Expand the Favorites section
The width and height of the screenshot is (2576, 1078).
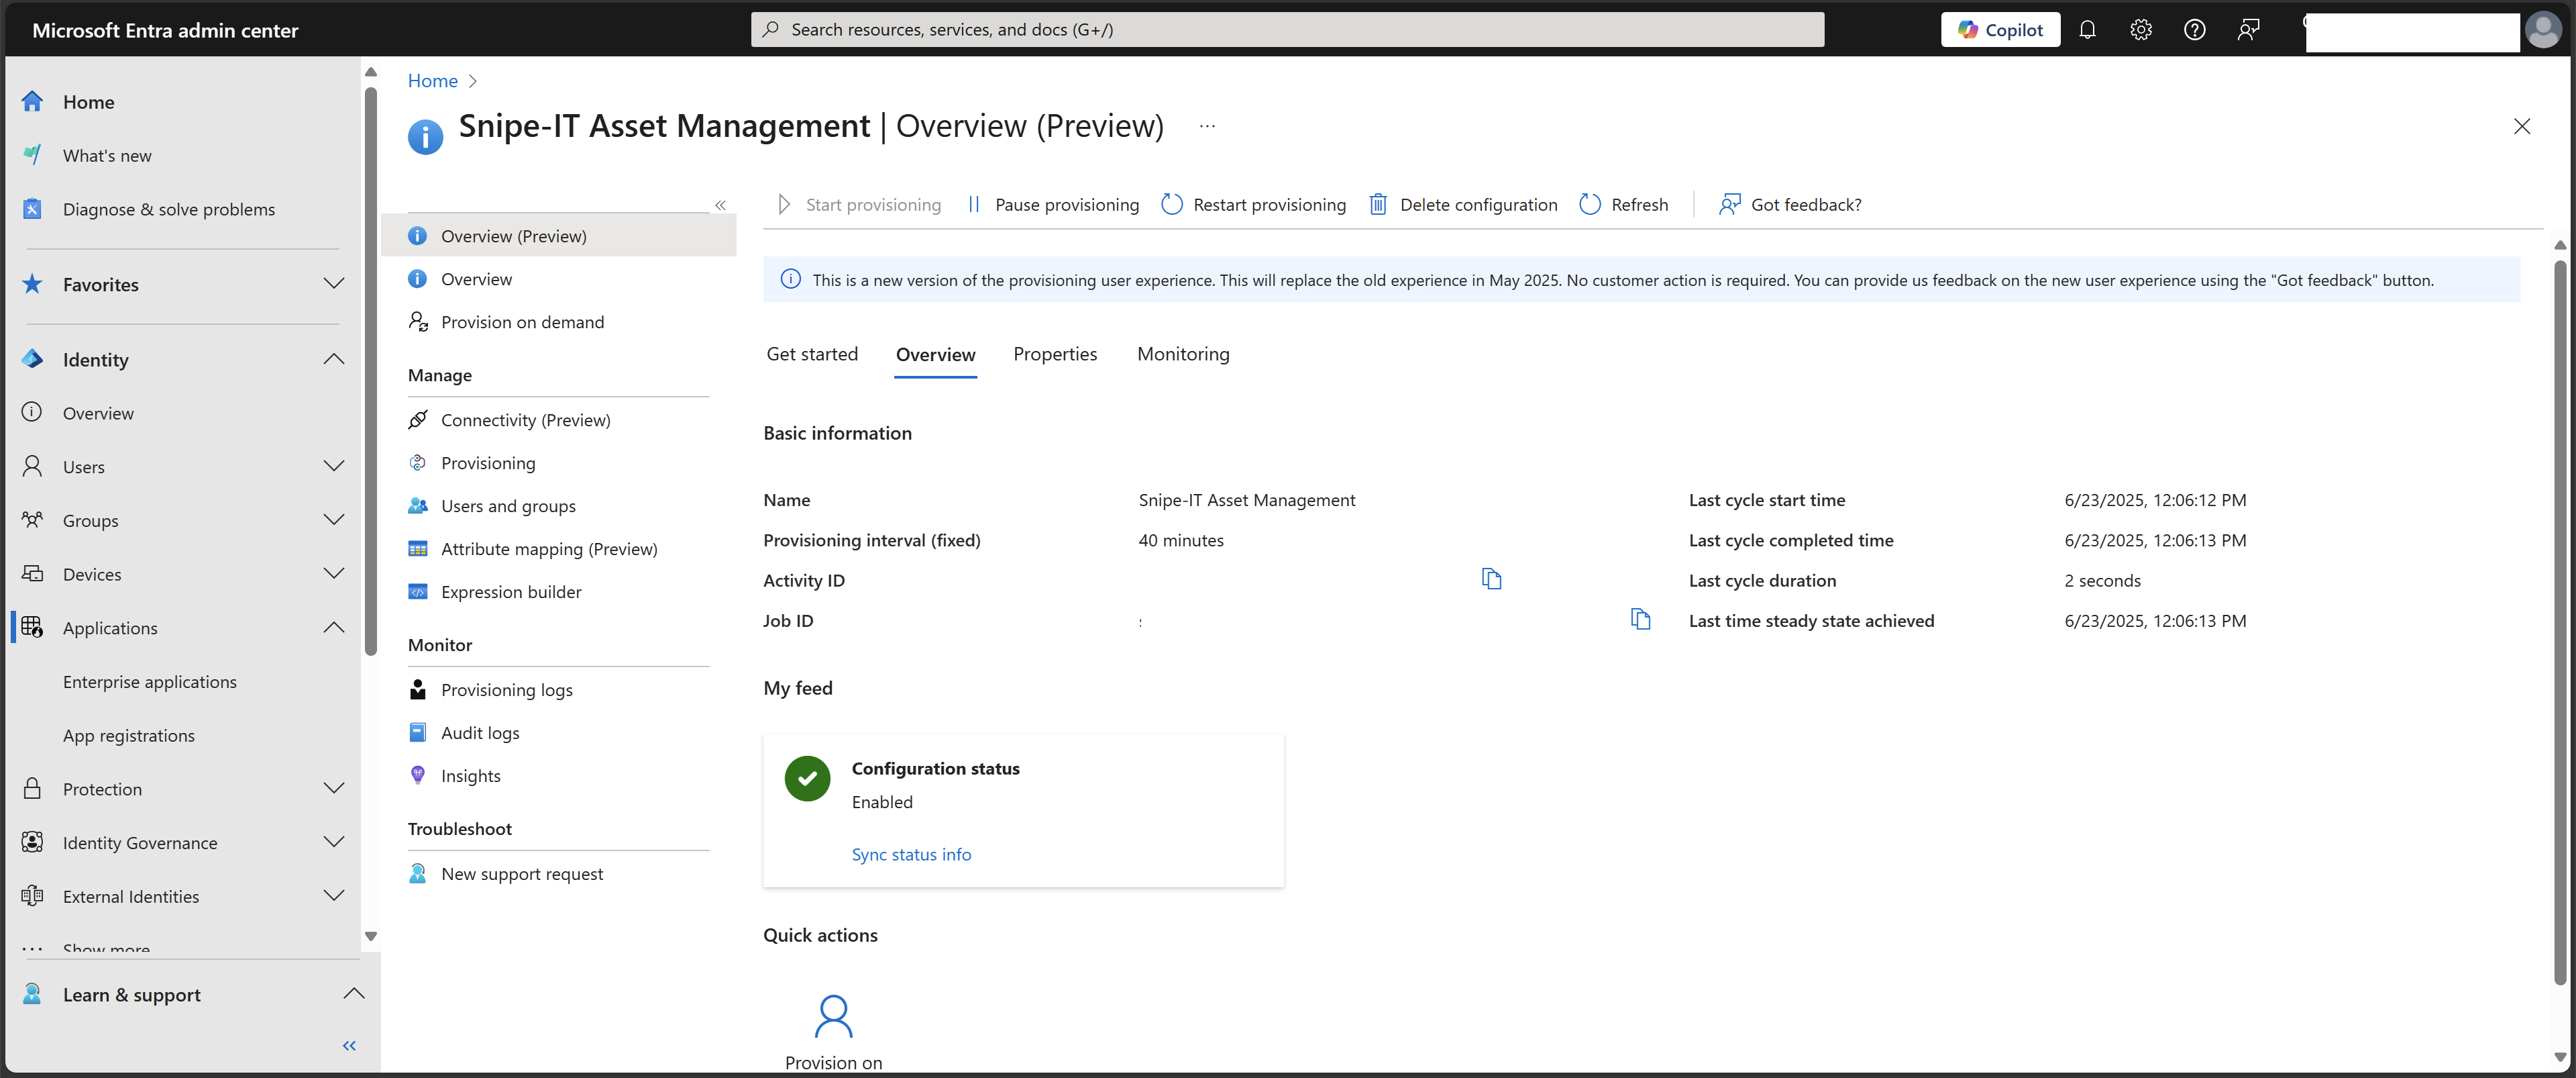334,284
